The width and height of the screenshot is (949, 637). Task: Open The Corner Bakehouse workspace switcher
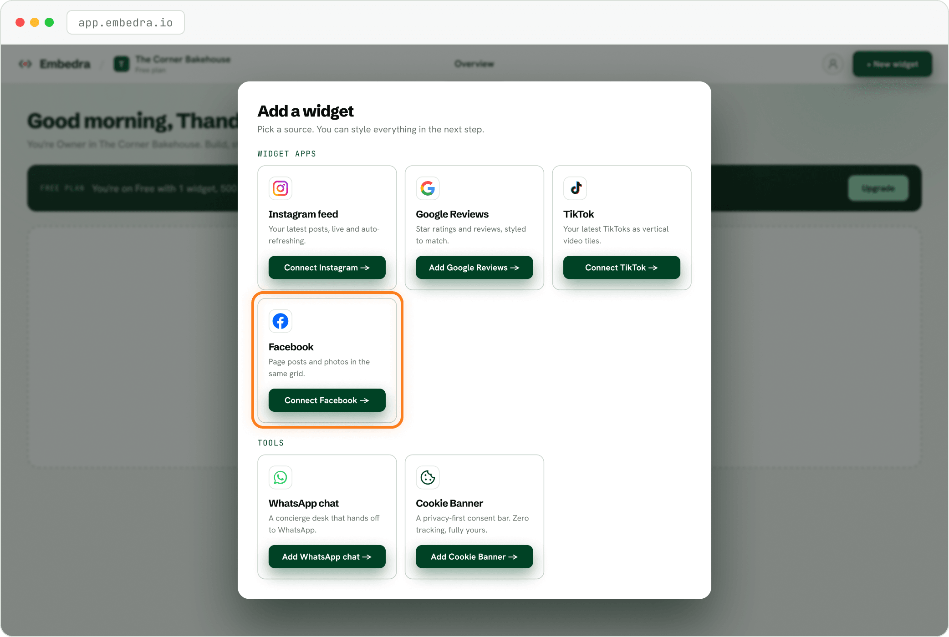tap(172, 64)
